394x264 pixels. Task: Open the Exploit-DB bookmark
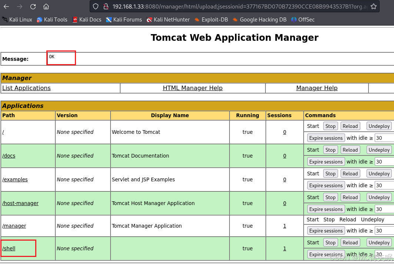coord(211,20)
